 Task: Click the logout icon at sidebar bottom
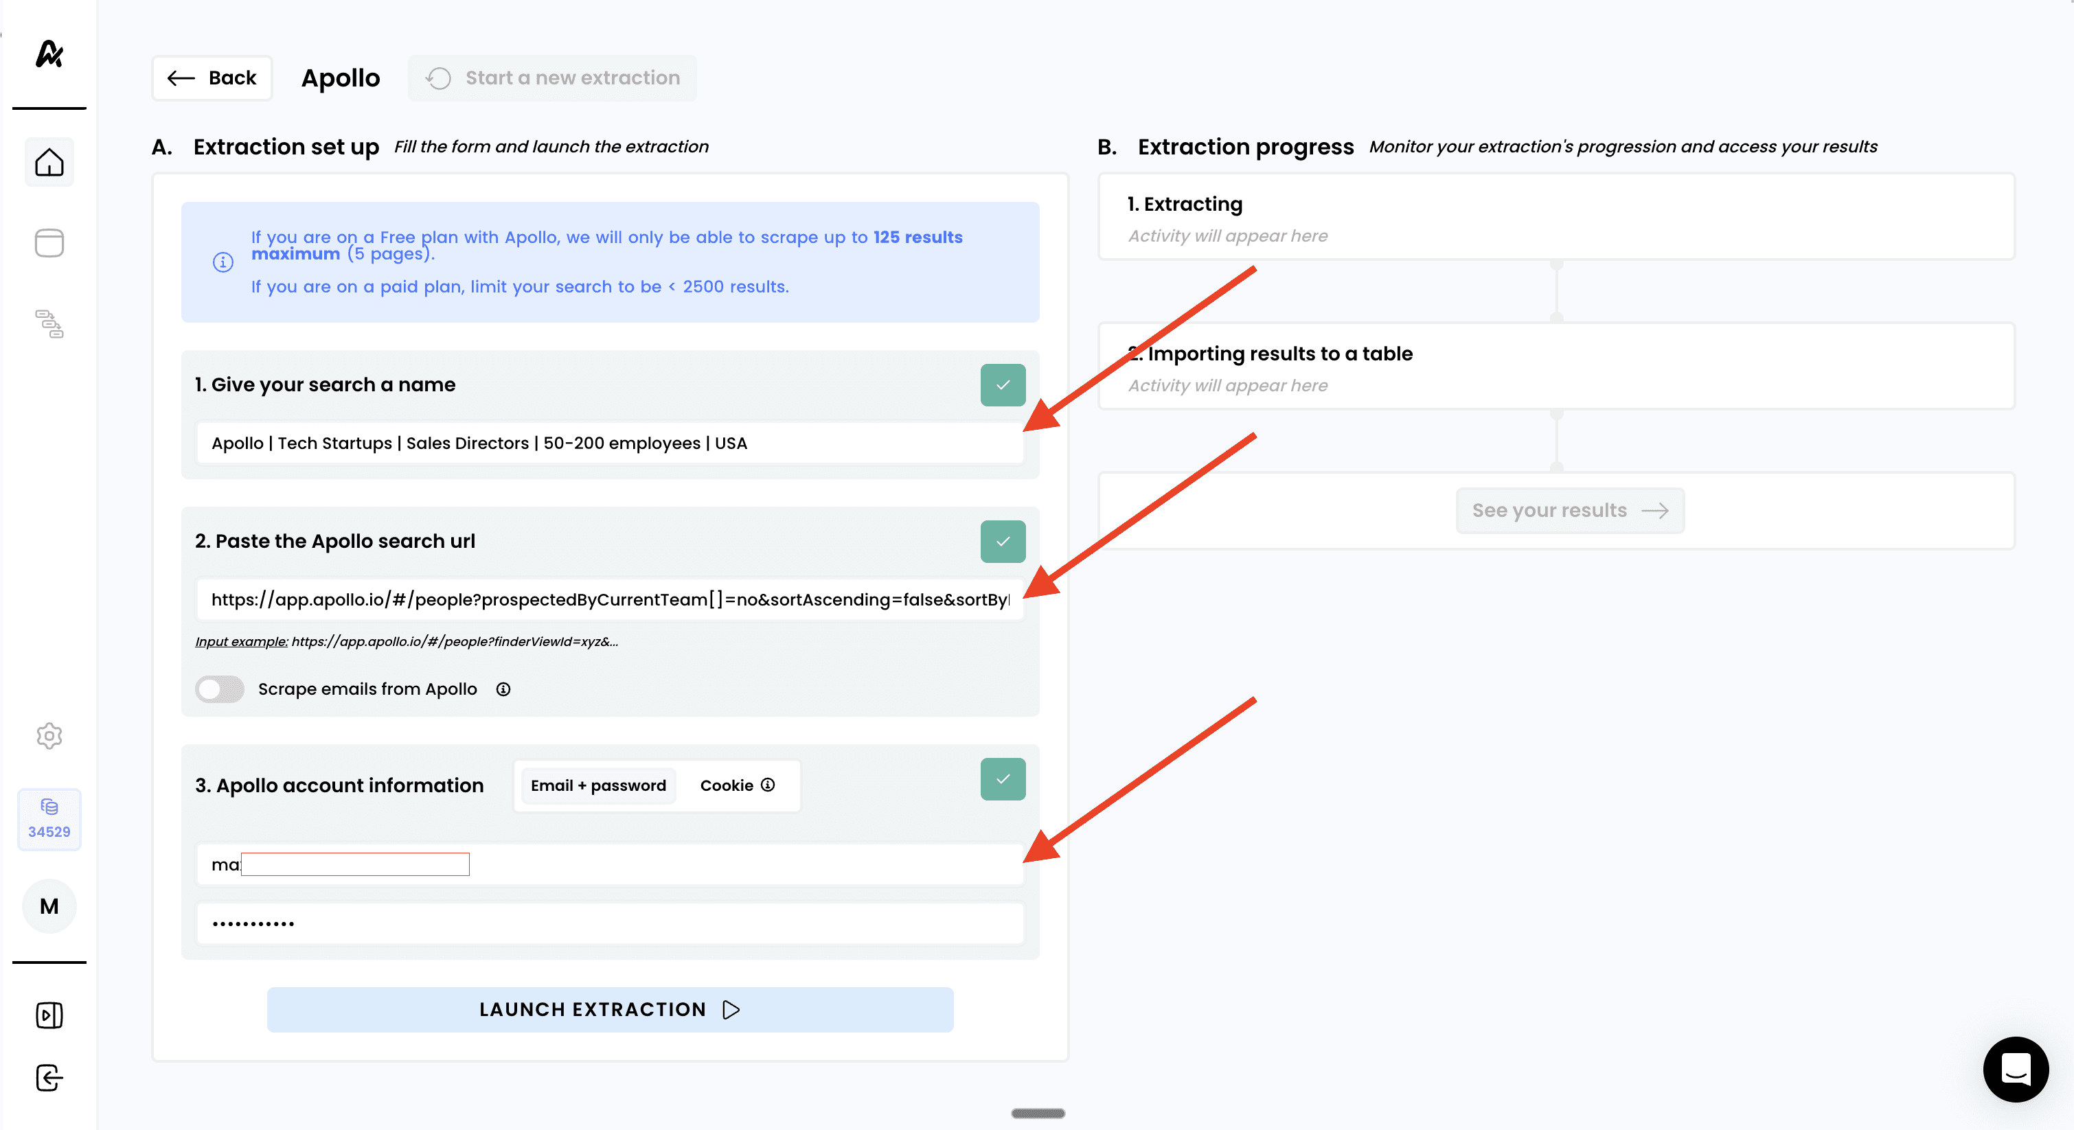click(49, 1078)
